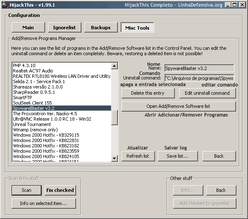Image resolution: width=248 pixels, height=219 pixels.
Task: Click the Refresh list button
Action: click(138, 156)
